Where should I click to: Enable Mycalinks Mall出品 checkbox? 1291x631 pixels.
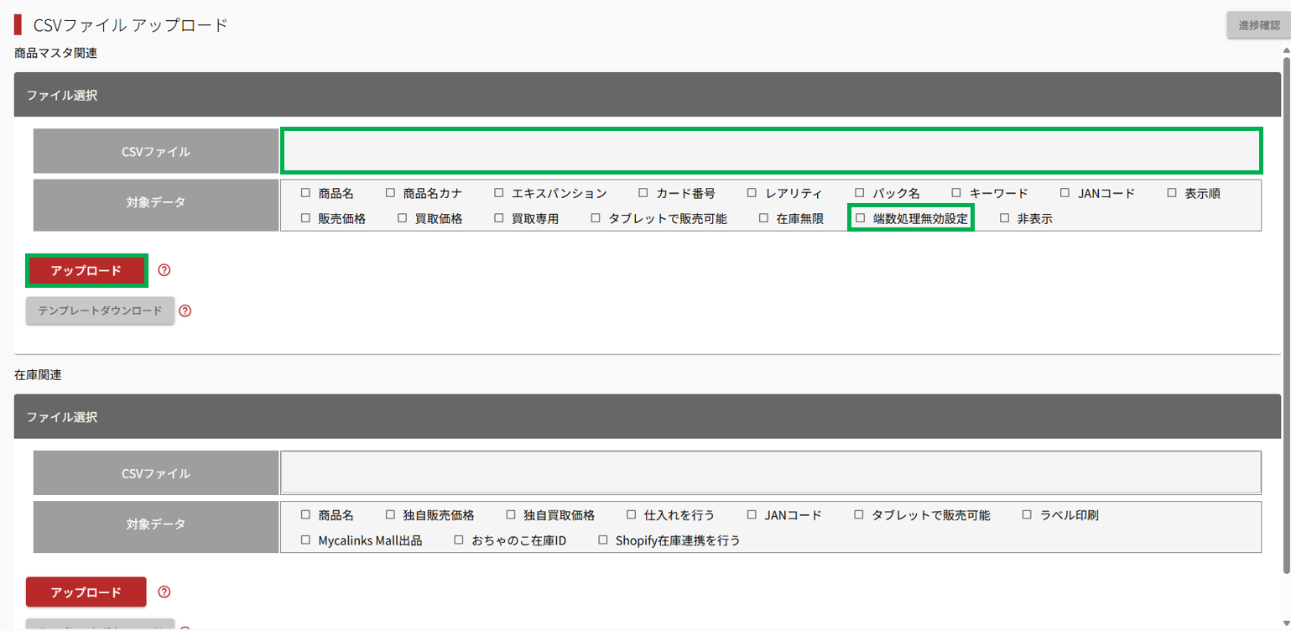(306, 540)
